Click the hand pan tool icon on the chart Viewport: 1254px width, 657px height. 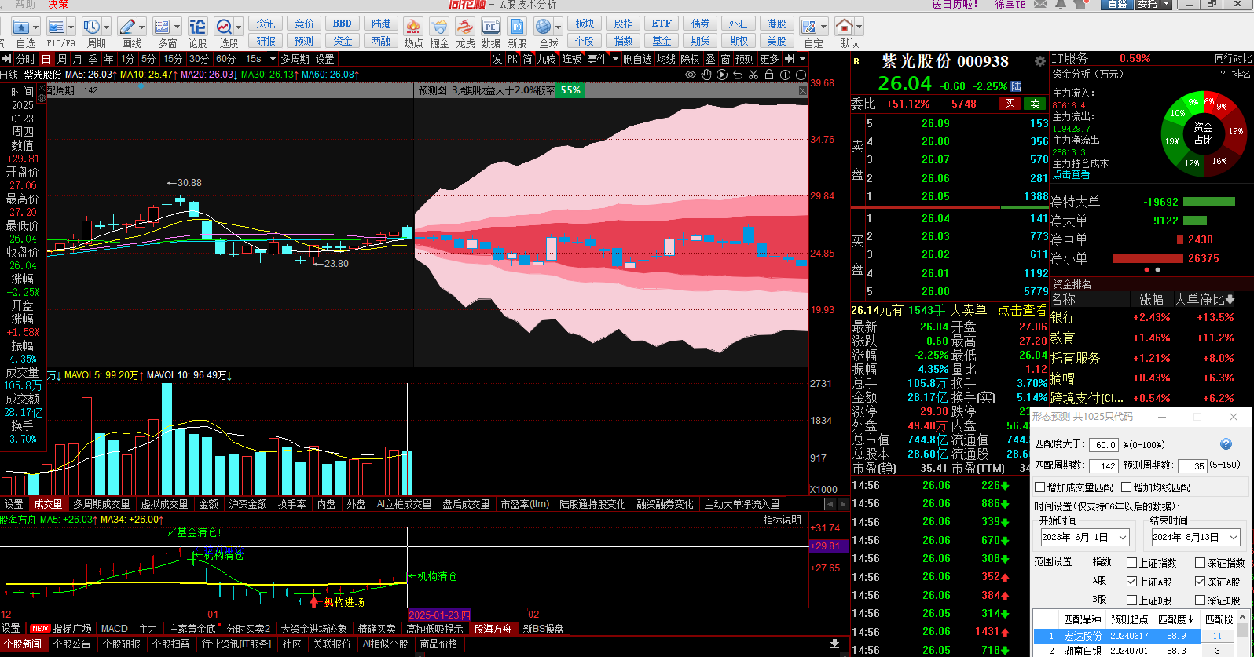point(706,75)
